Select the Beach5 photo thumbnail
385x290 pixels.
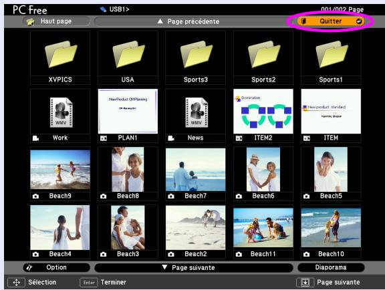pyautogui.click(x=331, y=170)
